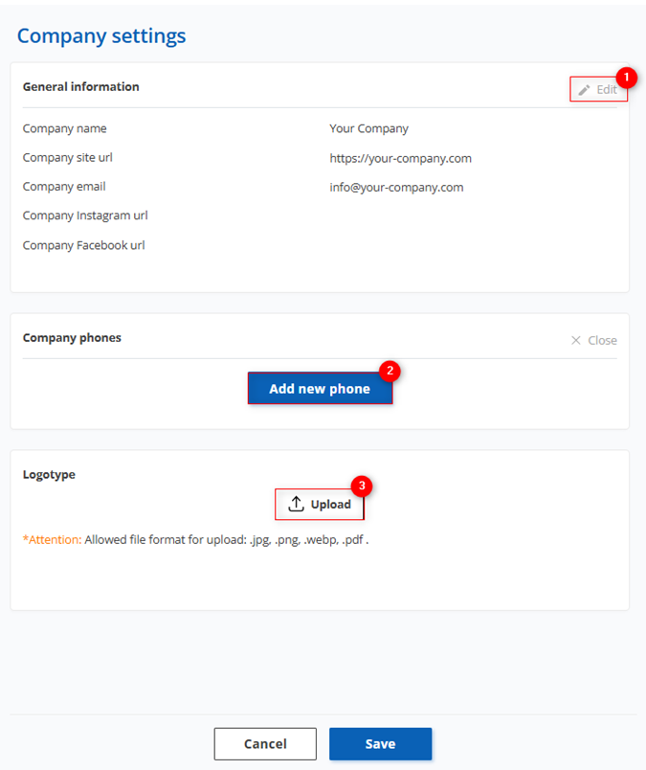This screenshot has width=646, height=770.
Task: Click the Close text in Company phones
Action: click(602, 340)
